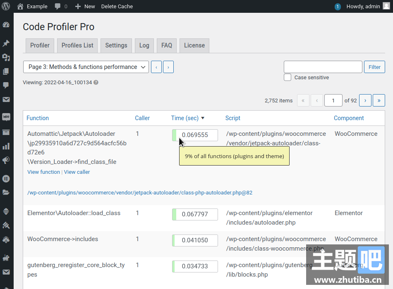Click next results page single arrow
393x289 pixels.
point(365,100)
